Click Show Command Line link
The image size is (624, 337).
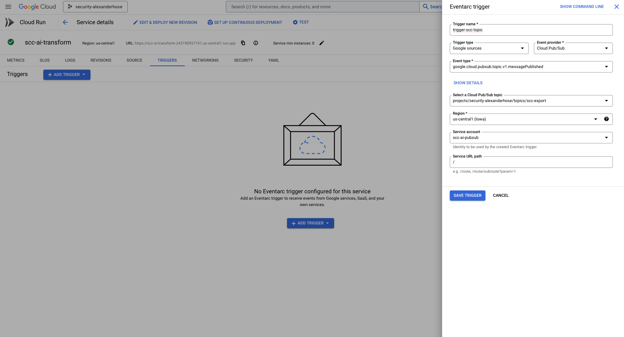pos(582,7)
